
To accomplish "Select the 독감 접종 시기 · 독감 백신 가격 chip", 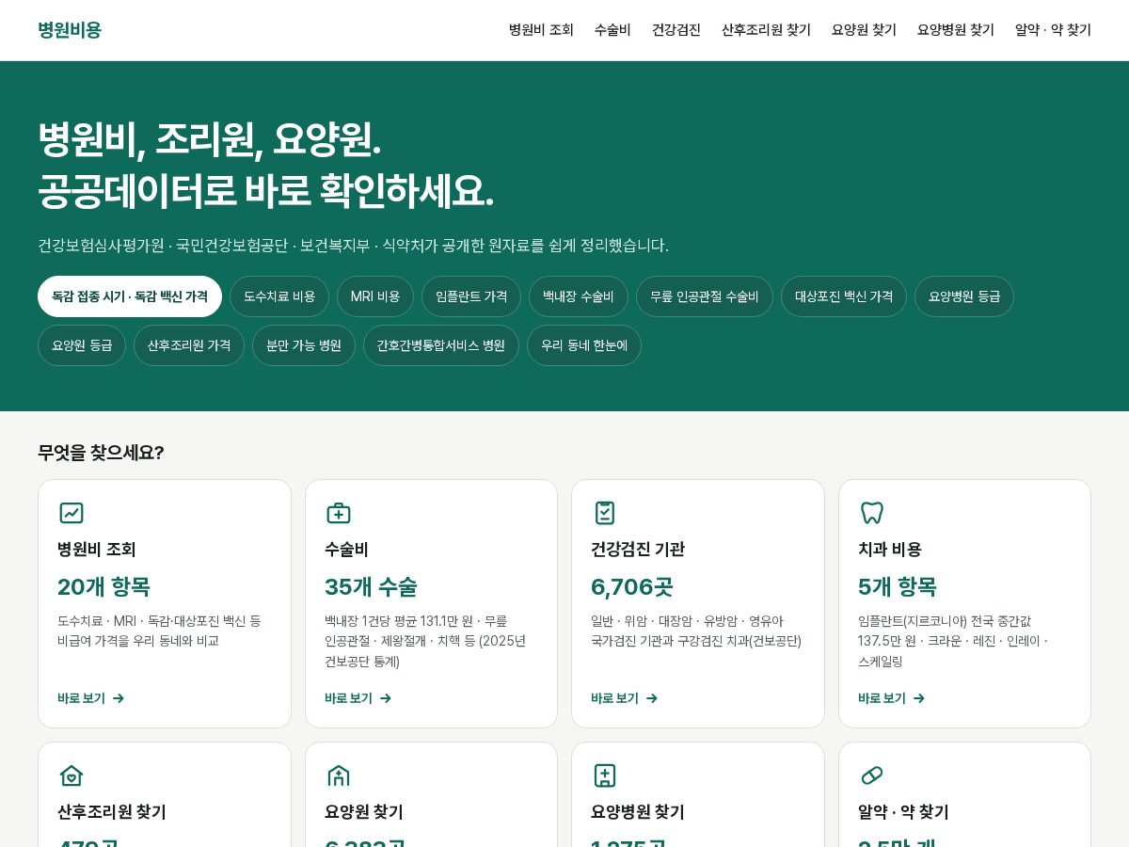I will [130, 296].
